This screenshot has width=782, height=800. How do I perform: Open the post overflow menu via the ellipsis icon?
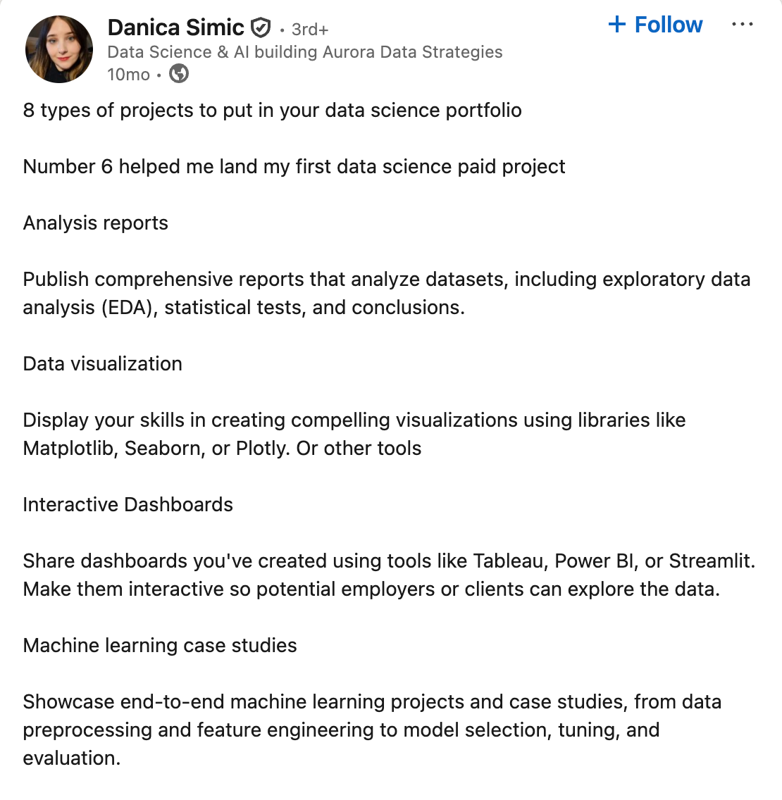click(x=743, y=24)
